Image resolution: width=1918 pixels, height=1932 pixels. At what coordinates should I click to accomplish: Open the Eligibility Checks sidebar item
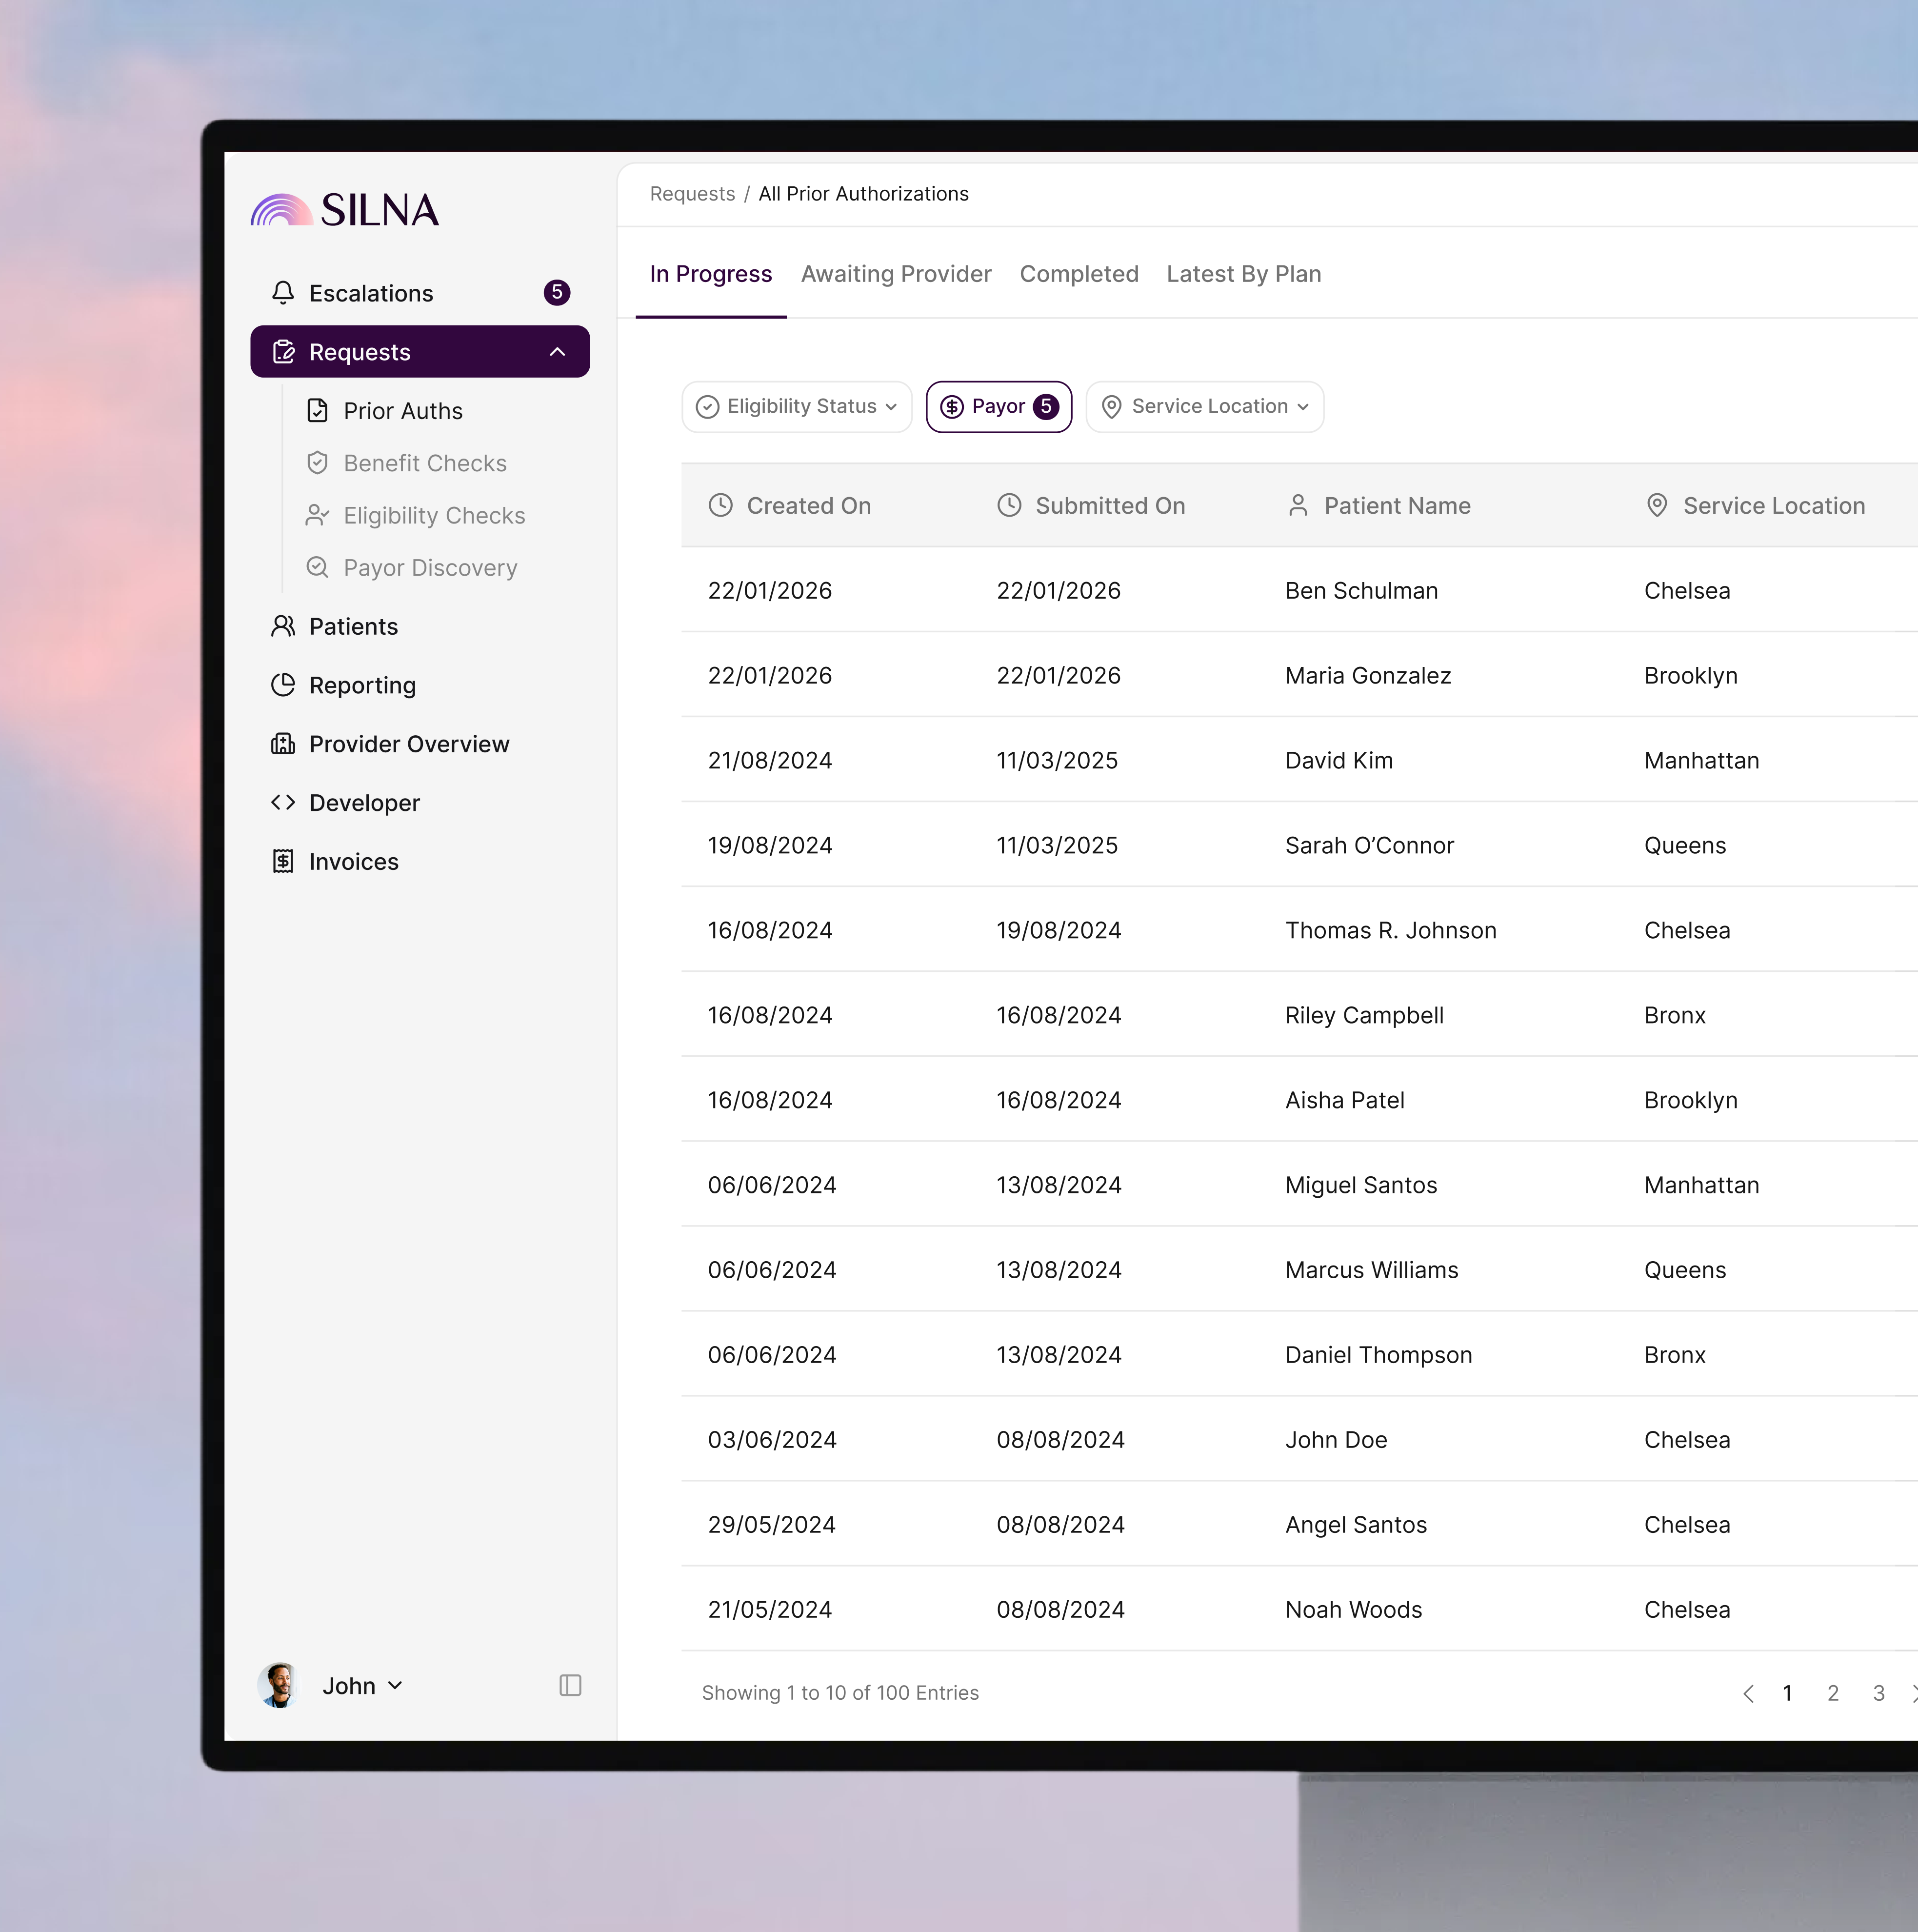(433, 515)
